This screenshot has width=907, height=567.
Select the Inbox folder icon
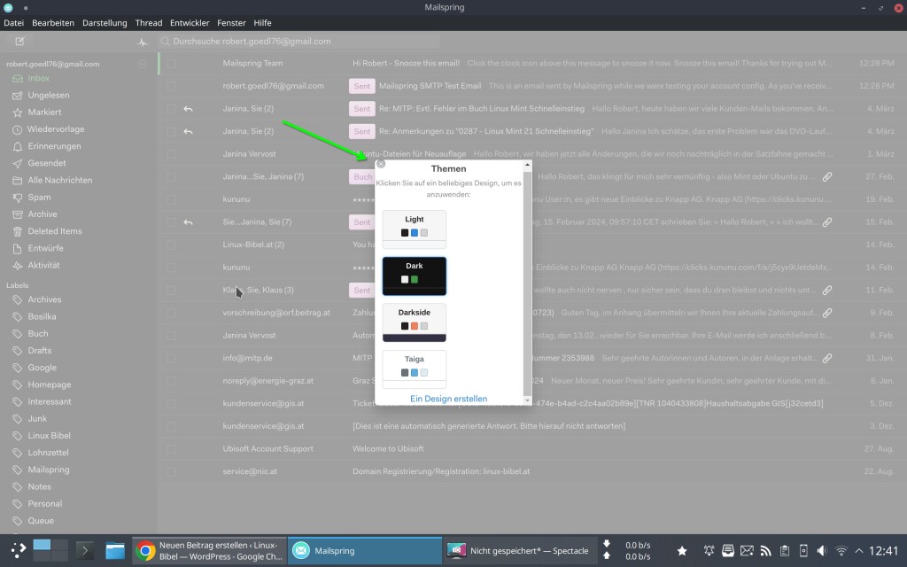click(x=18, y=78)
